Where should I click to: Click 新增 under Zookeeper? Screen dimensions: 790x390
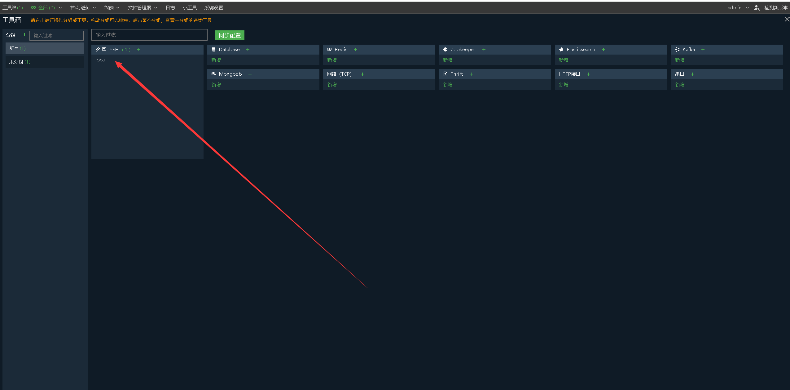[448, 60]
